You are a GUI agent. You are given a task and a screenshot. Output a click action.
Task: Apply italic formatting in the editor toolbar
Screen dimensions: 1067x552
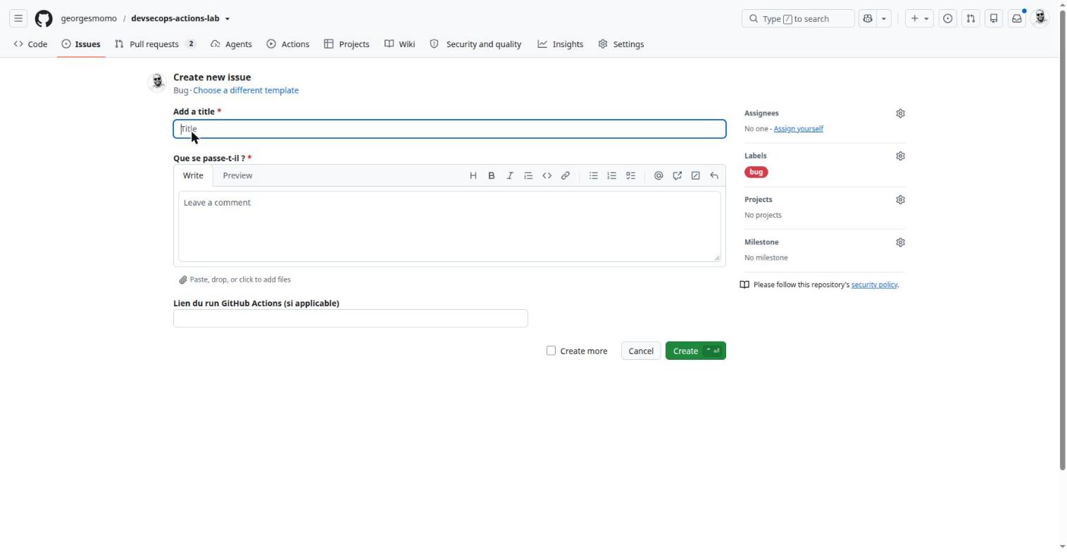510,176
